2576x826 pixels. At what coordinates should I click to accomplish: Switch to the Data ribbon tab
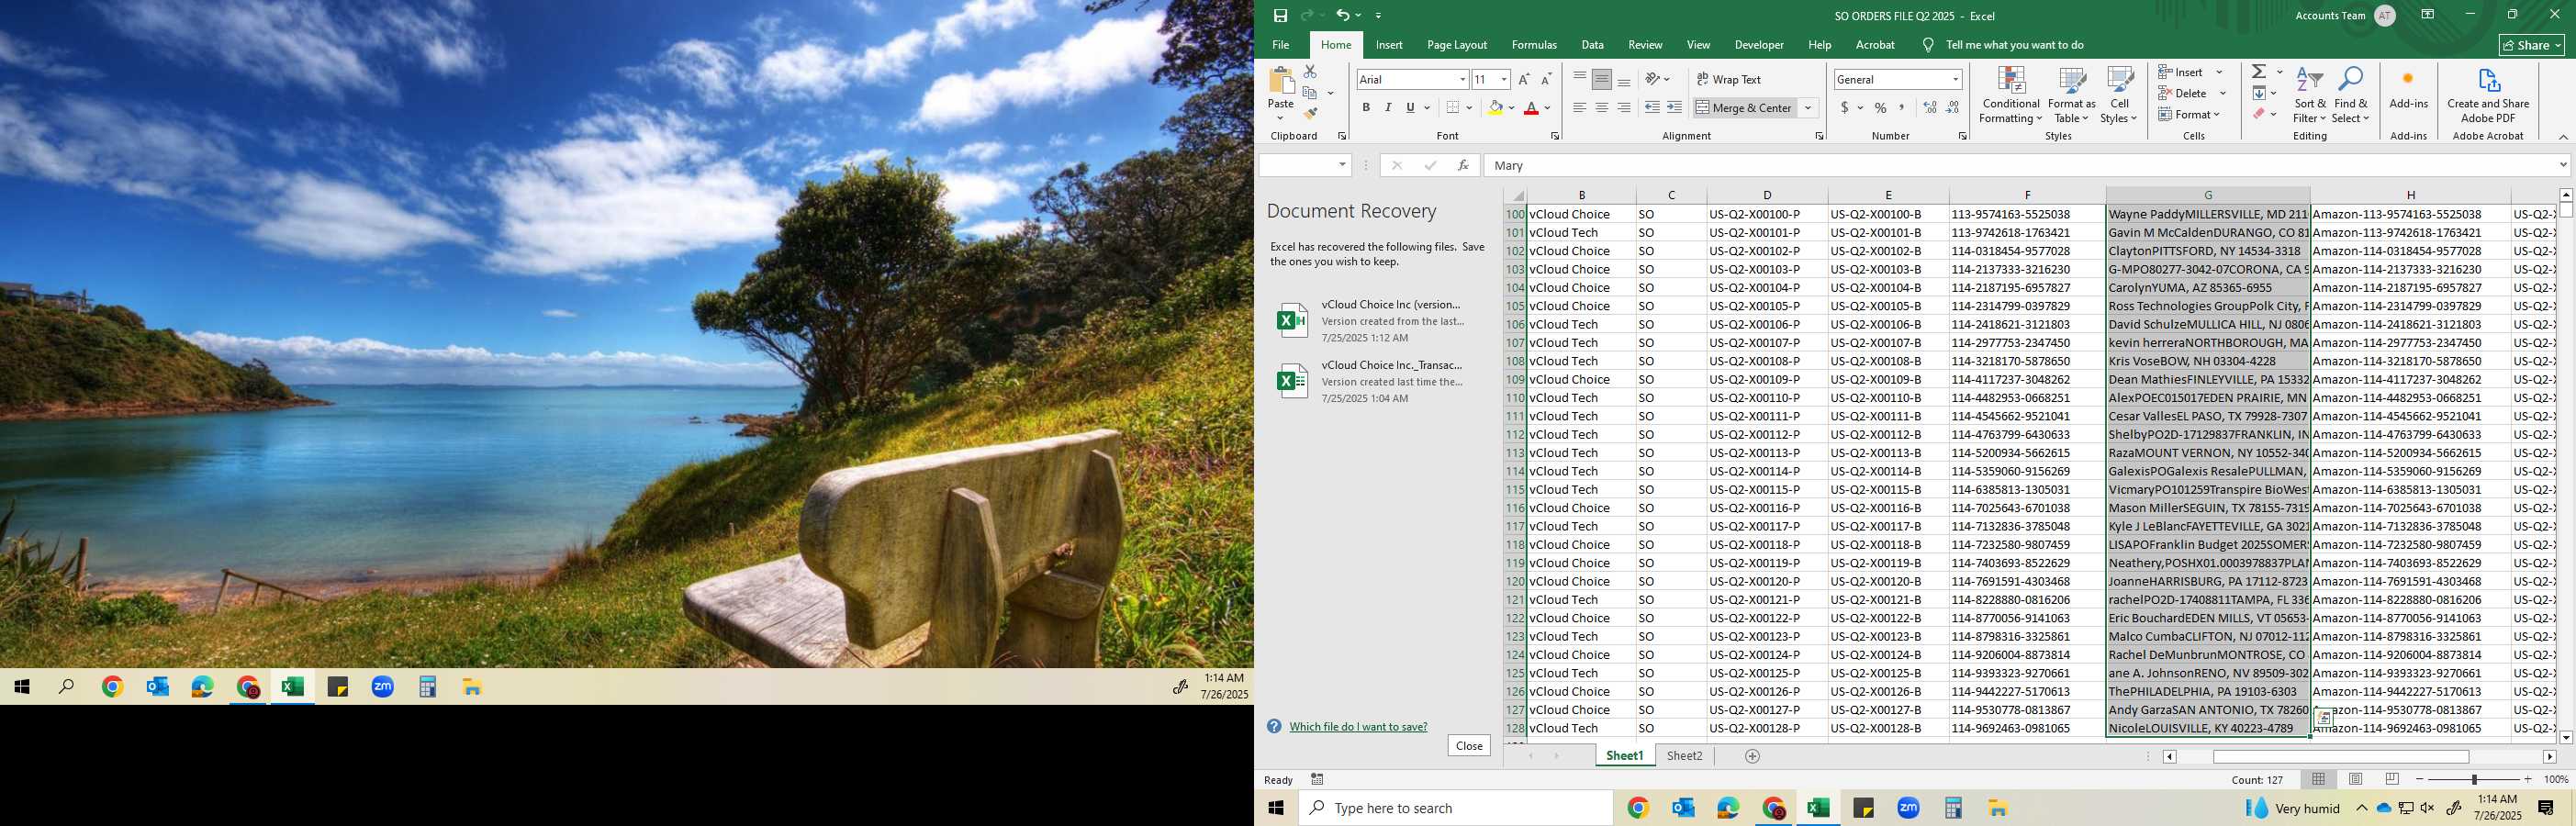pos(1592,45)
